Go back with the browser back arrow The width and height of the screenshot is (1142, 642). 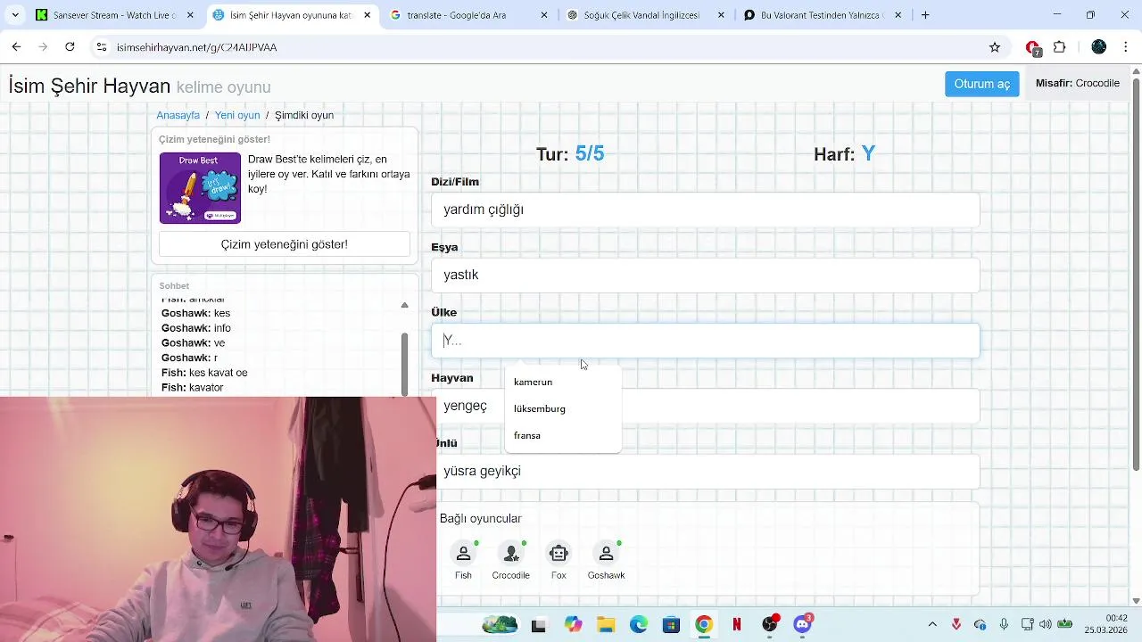[16, 47]
